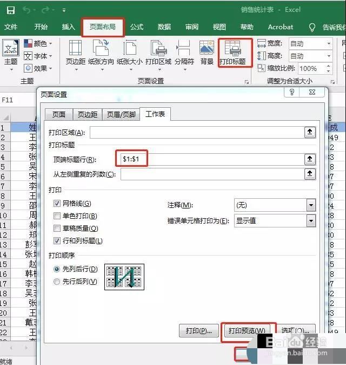Screen dimensions: 346x365
Task: Undo the last action
Action: (27, 10)
